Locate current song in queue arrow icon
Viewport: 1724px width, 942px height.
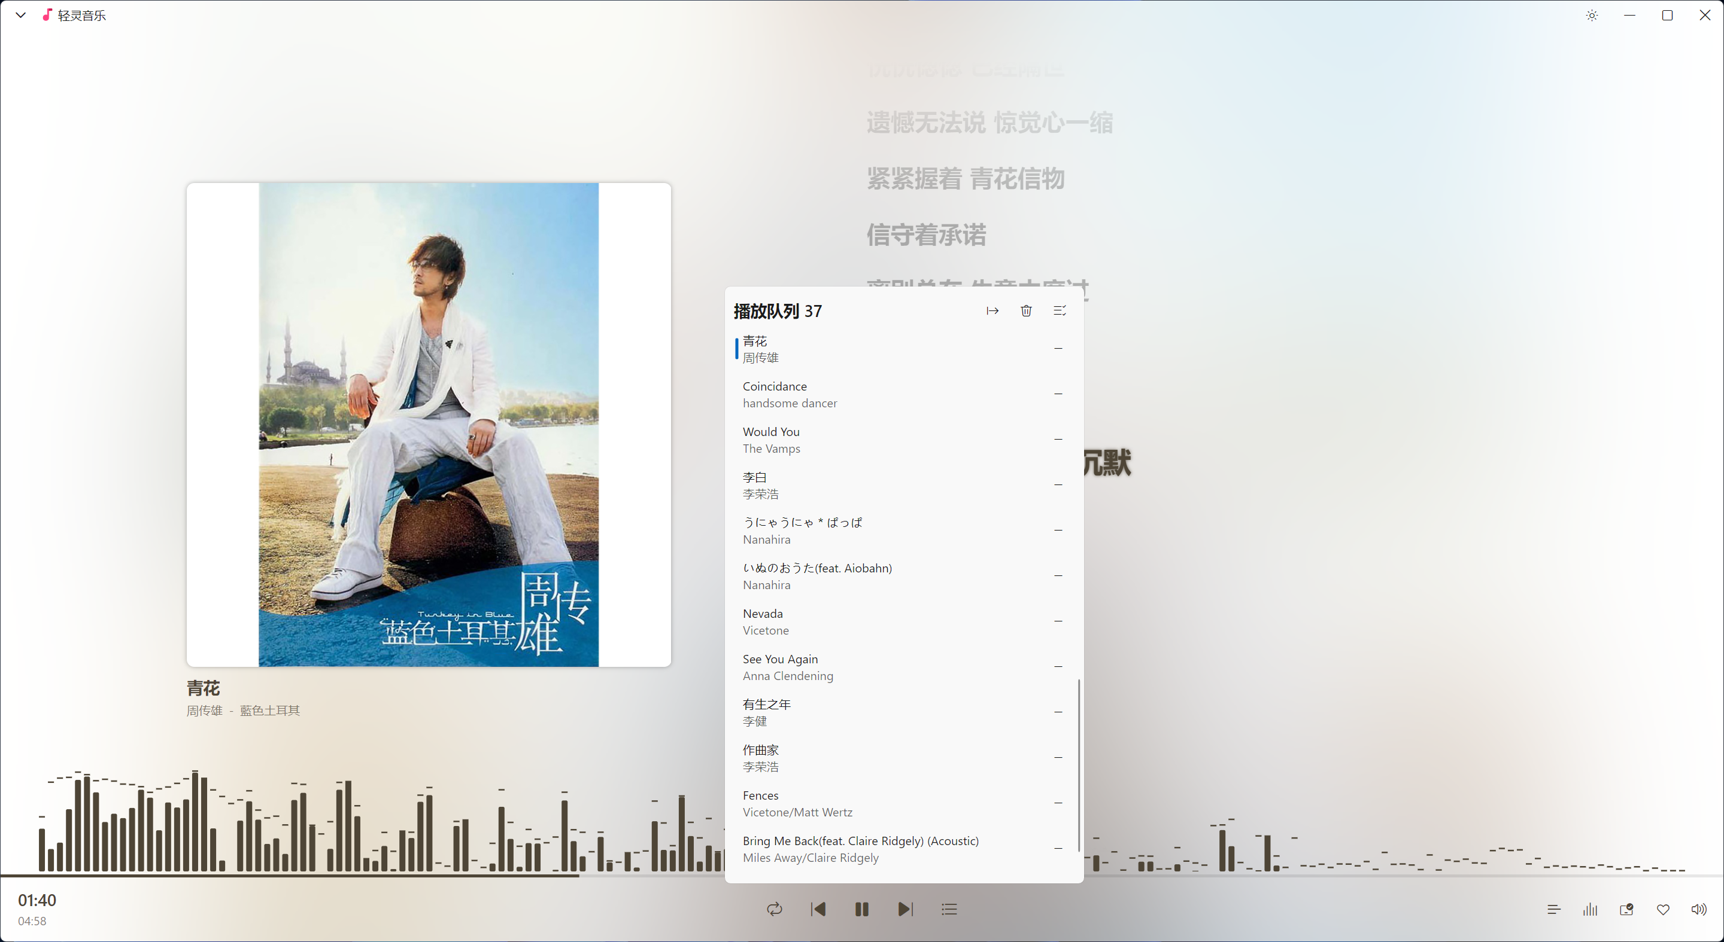click(992, 311)
